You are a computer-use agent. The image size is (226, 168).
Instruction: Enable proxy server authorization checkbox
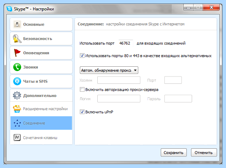pos(82,90)
